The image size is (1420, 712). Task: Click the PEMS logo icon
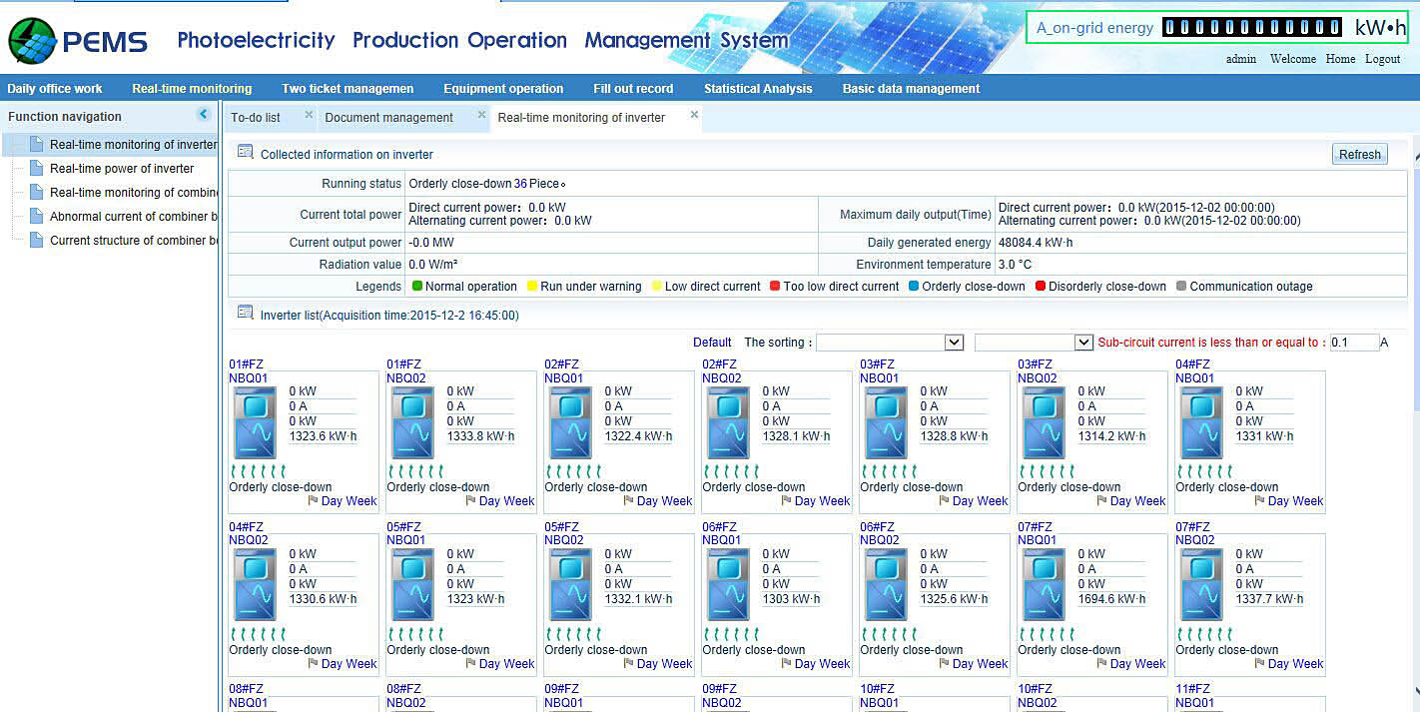(x=32, y=41)
